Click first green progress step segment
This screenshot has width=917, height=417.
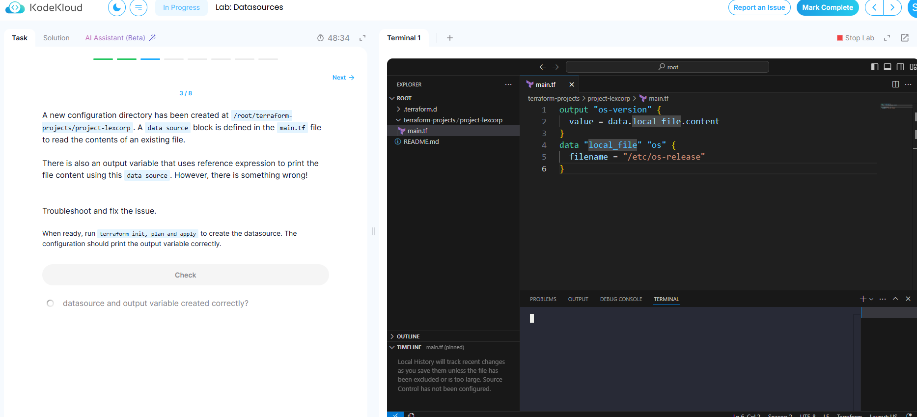click(103, 59)
